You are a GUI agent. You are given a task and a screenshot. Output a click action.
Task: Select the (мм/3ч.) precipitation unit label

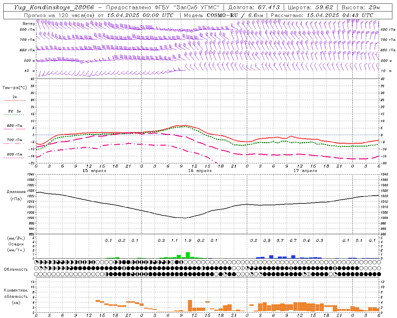16,238
